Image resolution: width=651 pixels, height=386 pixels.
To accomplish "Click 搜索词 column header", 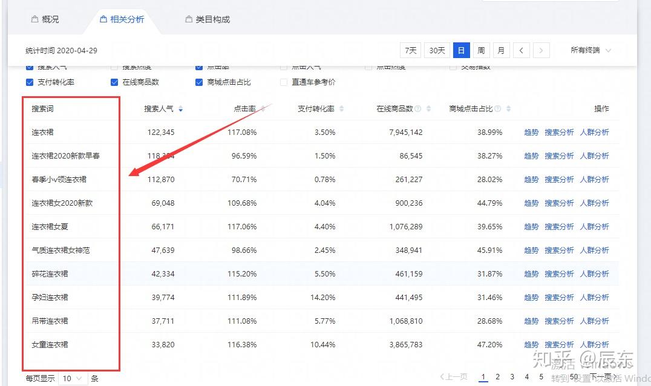I will (42, 109).
